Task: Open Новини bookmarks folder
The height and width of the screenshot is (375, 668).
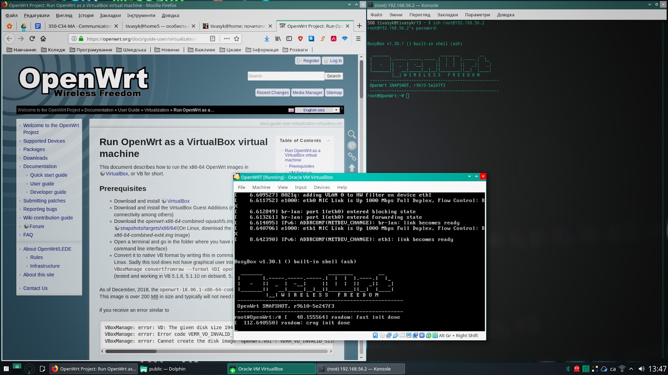Action: pyautogui.click(x=167, y=50)
